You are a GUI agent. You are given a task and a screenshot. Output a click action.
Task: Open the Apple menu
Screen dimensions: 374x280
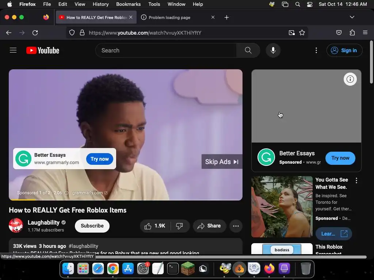pyautogui.click(x=9, y=4)
